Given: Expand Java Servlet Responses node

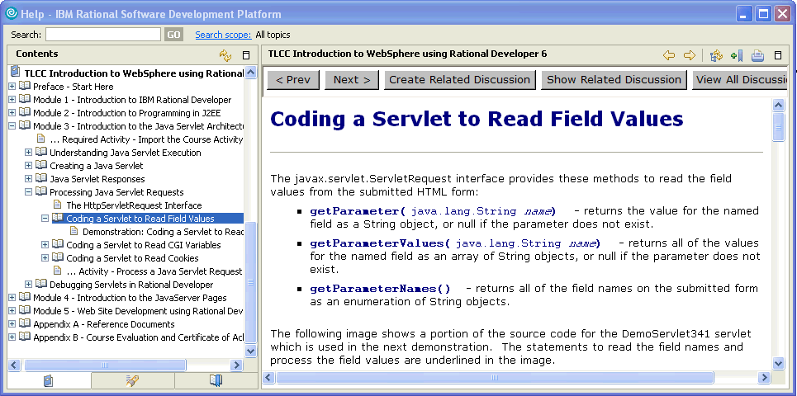Looking at the screenshot, I should (x=28, y=179).
